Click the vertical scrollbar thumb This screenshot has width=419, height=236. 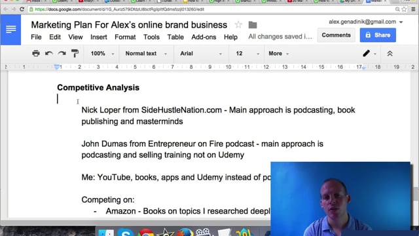tap(416, 194)
